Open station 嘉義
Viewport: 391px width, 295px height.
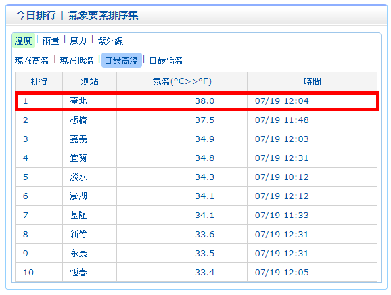click(x=79, y=139)
